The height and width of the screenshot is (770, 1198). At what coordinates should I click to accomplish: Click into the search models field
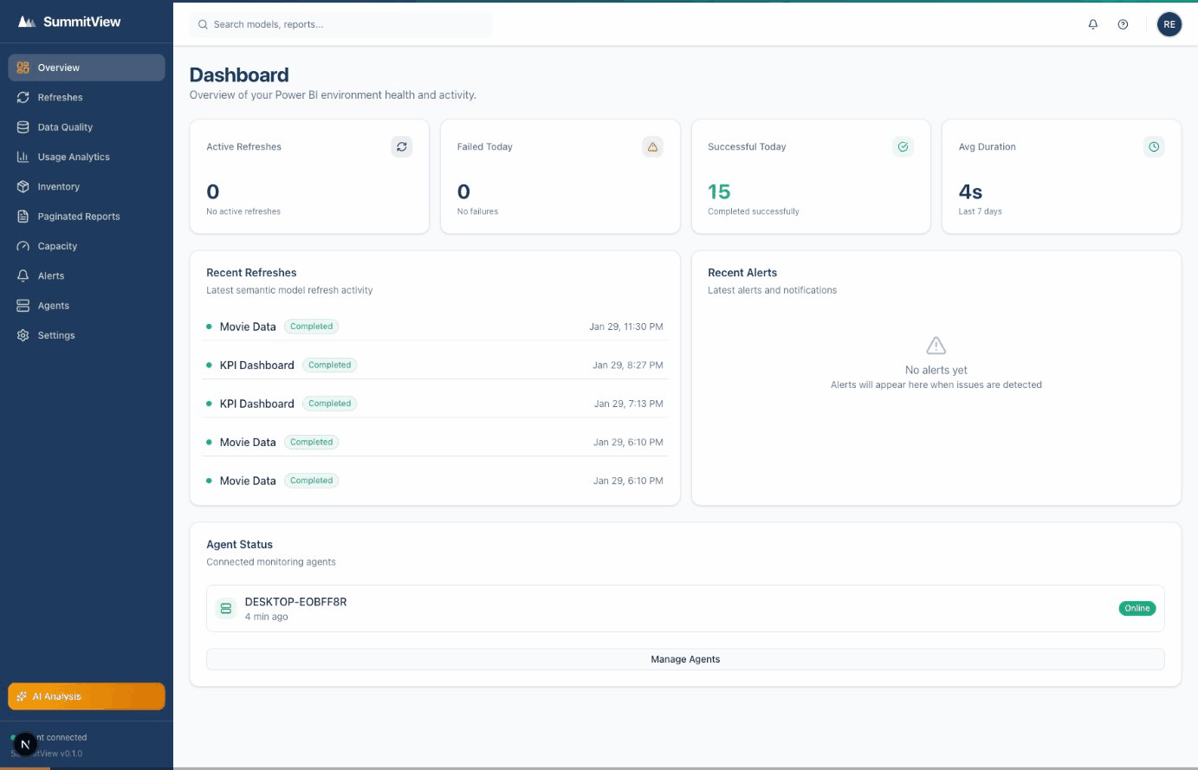340,25
